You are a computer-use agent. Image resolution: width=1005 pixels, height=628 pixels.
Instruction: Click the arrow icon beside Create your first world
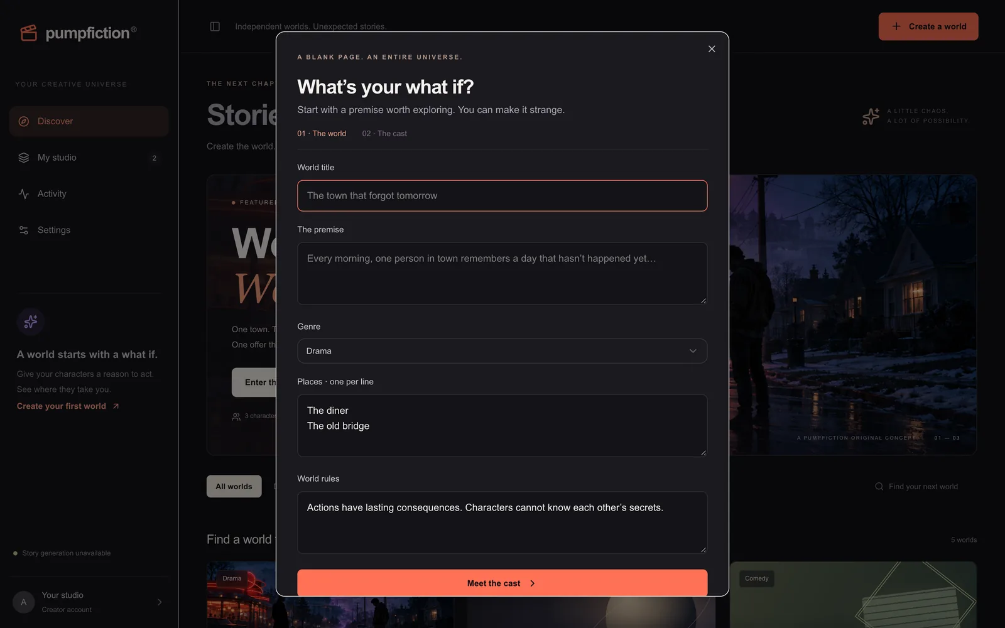point(116,406)
